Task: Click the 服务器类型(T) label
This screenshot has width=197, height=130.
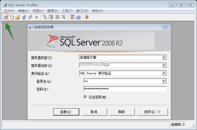Action: point(42,58)
